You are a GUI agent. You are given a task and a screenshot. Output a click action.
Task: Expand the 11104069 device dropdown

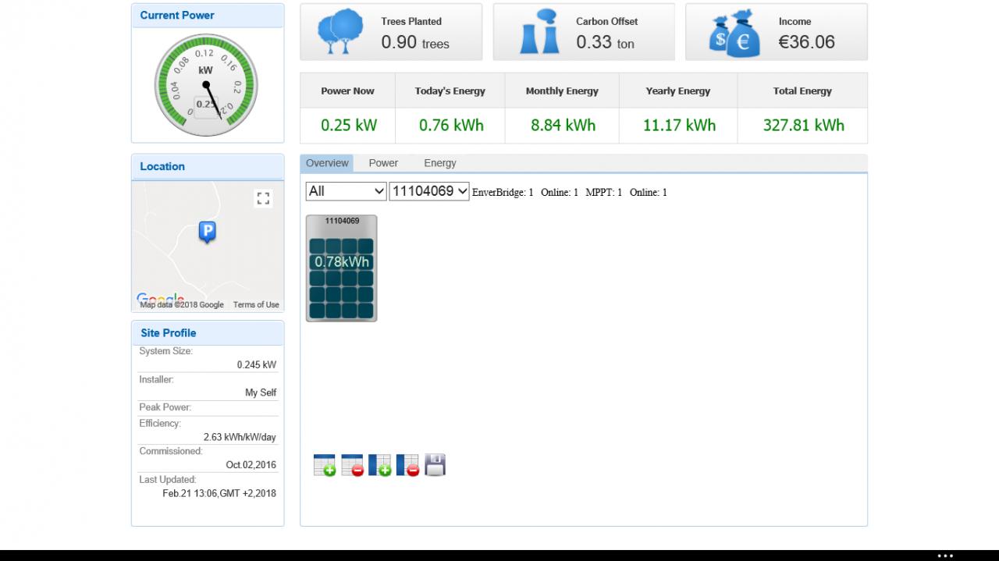point(429,191)
